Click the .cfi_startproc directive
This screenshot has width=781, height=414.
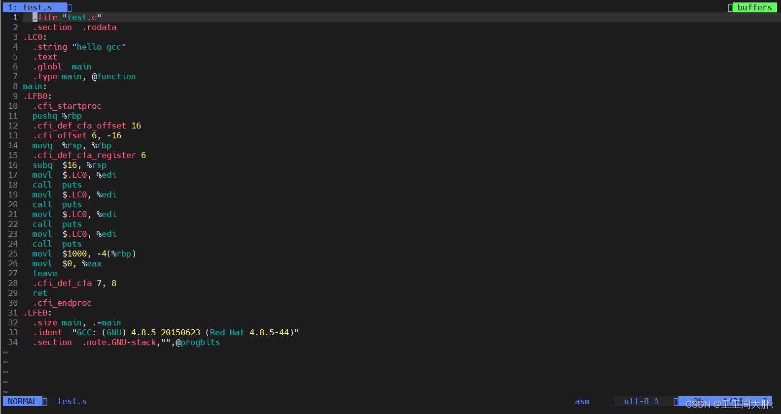[x=67, y=106]
